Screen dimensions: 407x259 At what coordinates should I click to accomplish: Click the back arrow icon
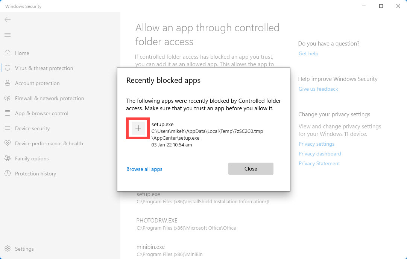point(8,20)
